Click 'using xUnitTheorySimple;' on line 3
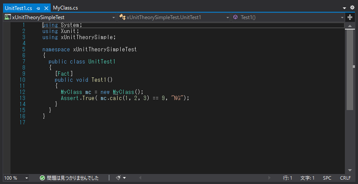This screenshot has height=184, width=358. 79,37
